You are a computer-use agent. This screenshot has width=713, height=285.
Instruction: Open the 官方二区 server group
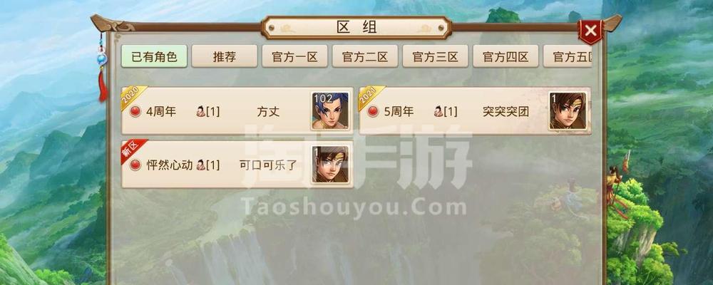pos(364,56)
